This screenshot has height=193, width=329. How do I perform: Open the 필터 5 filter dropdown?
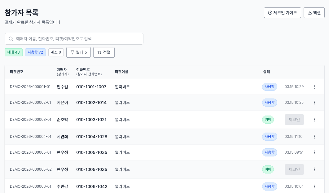[x=78, y=52]
